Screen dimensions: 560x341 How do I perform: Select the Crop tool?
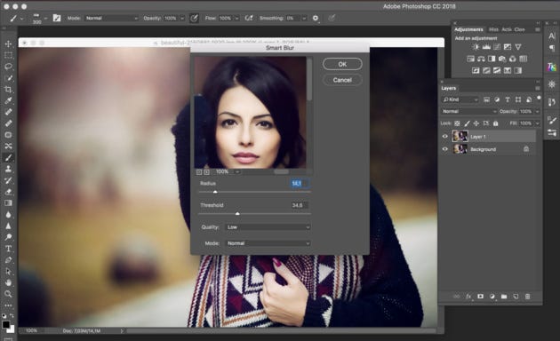click(8, 89)
